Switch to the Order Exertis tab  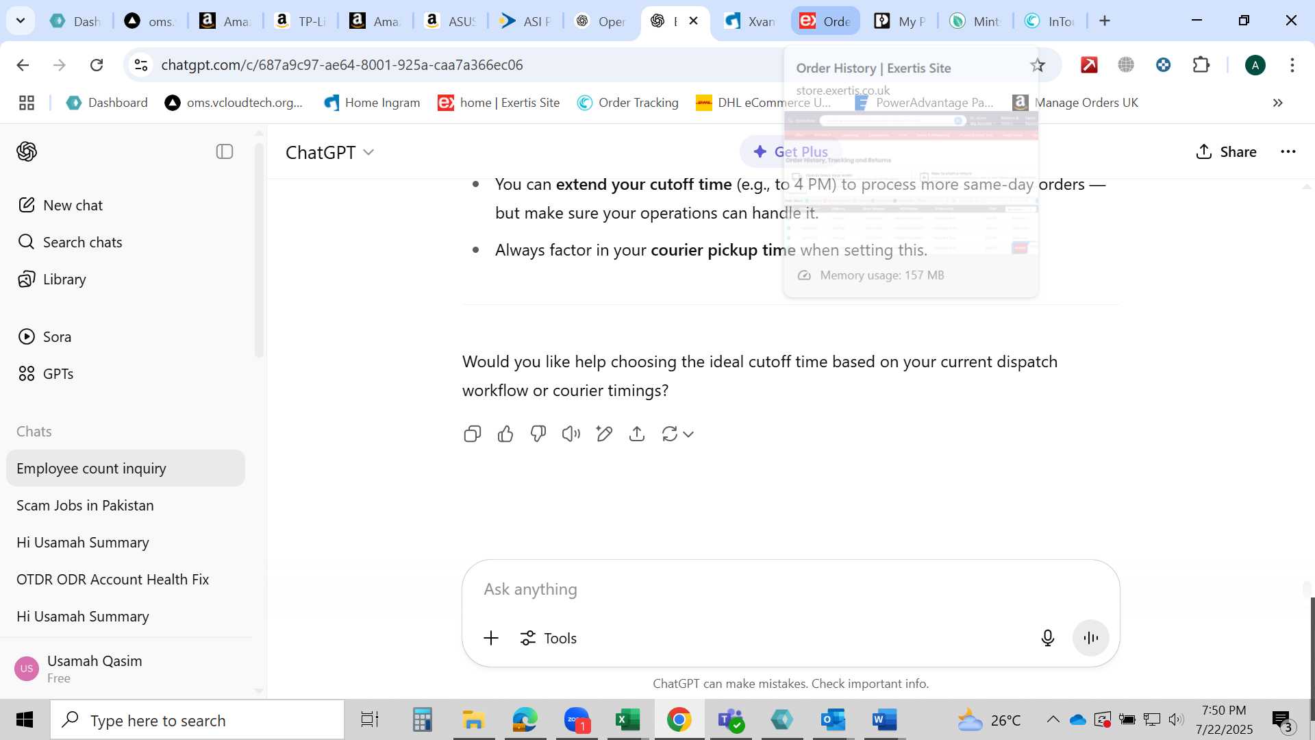(825, 21)
